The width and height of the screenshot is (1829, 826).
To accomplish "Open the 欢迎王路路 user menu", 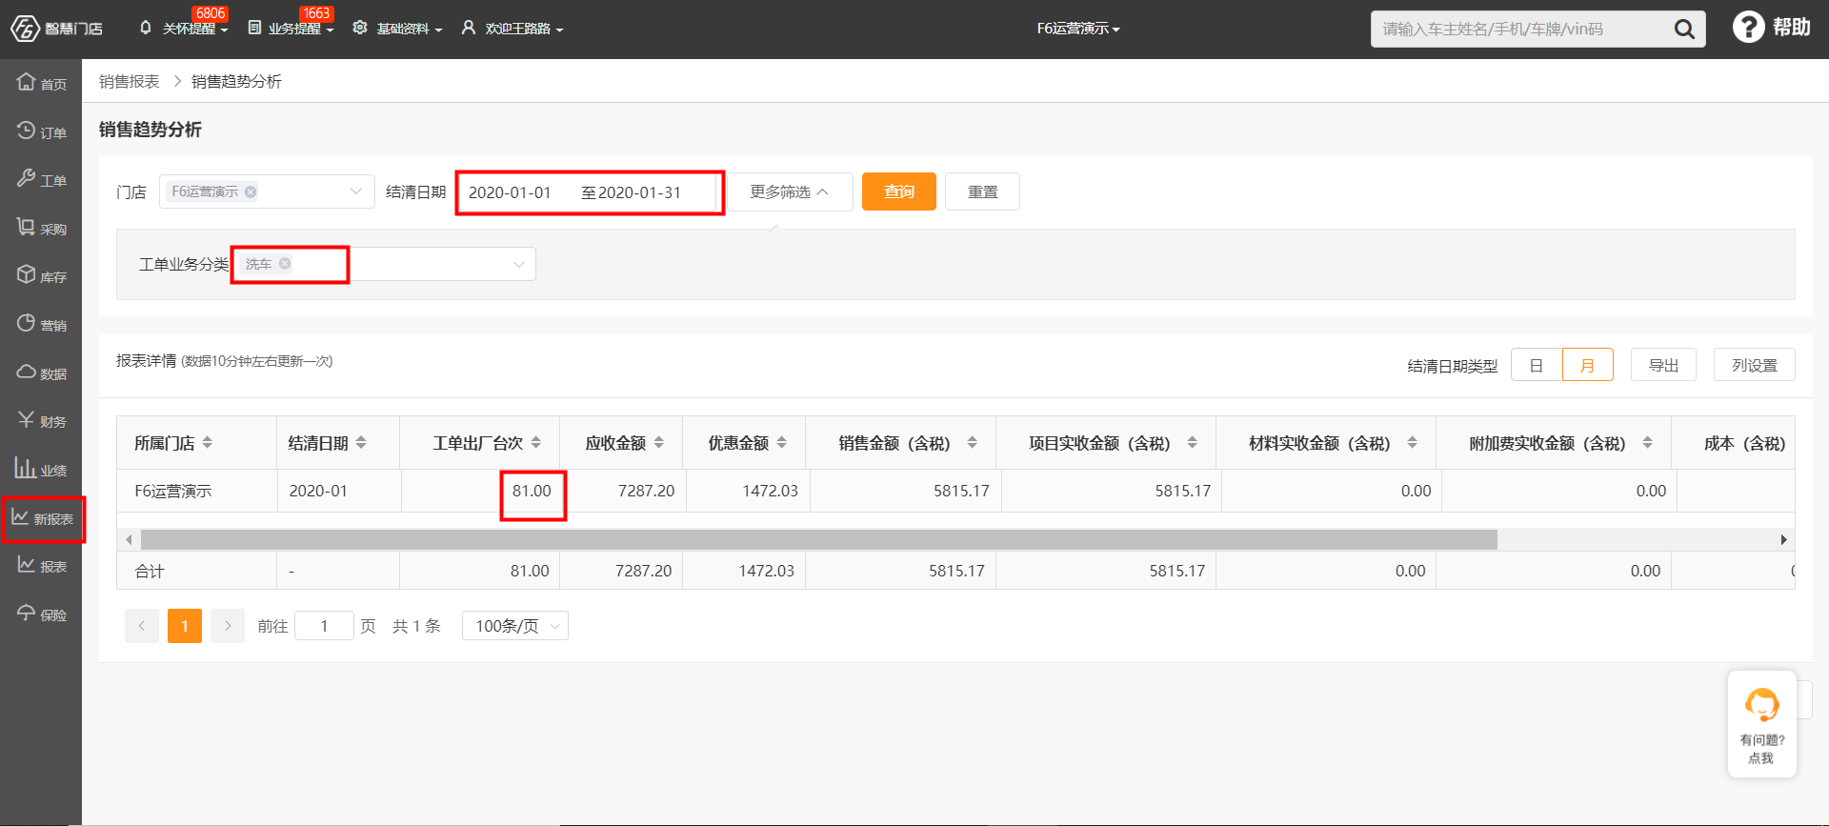I will [513, 29].
